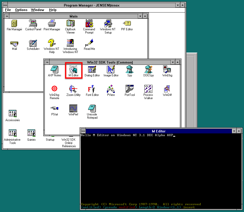This screenshot has width=244, height=212.
Task: Select the Process Walker icon
Action: pyautogui.click(x=148, y=89)
